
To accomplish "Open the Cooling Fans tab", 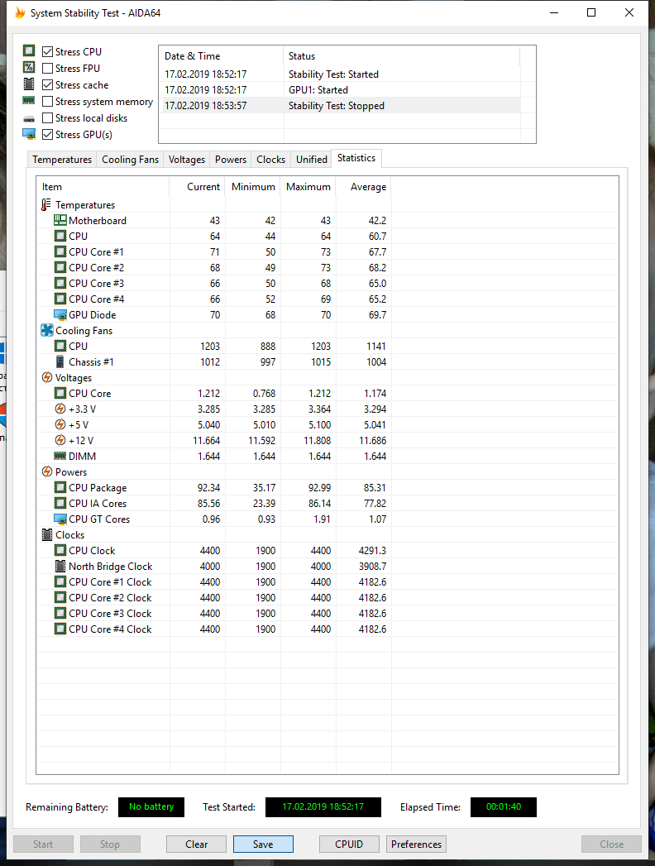I will tap(131, 160).
